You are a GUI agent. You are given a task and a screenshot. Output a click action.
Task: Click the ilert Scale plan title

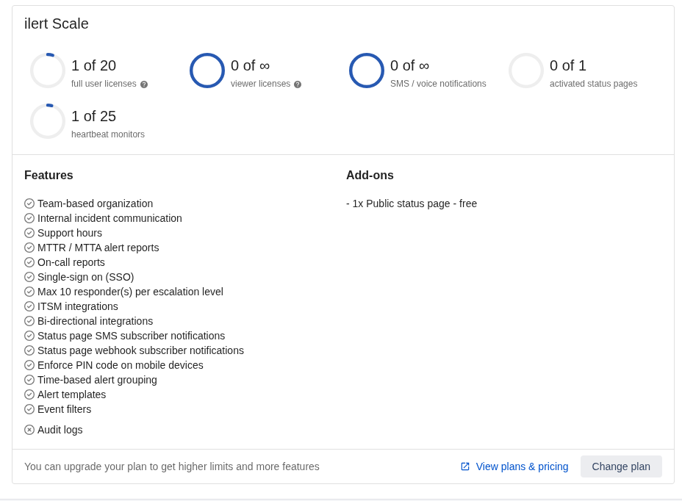click(57, 24)
